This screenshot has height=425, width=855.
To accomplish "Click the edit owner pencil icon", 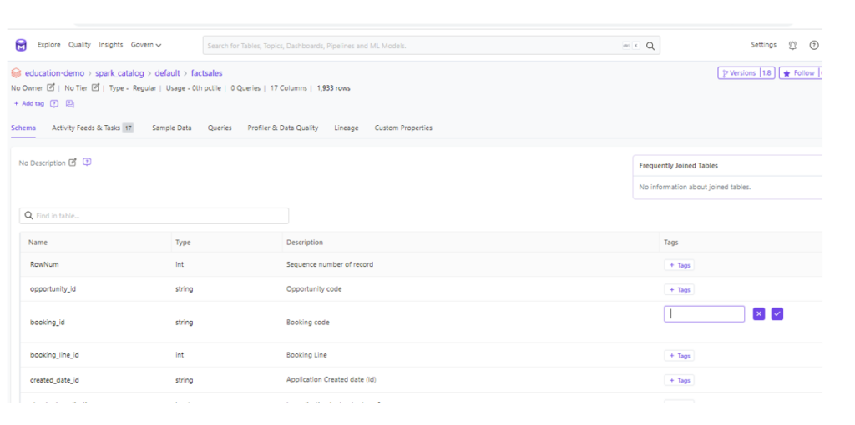I will (x=51, y=87).
